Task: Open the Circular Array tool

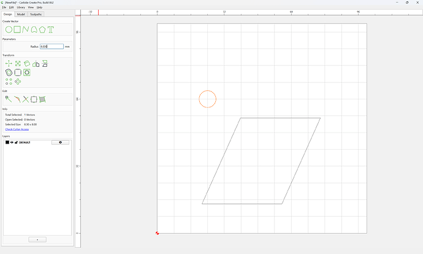Action: 18,82
